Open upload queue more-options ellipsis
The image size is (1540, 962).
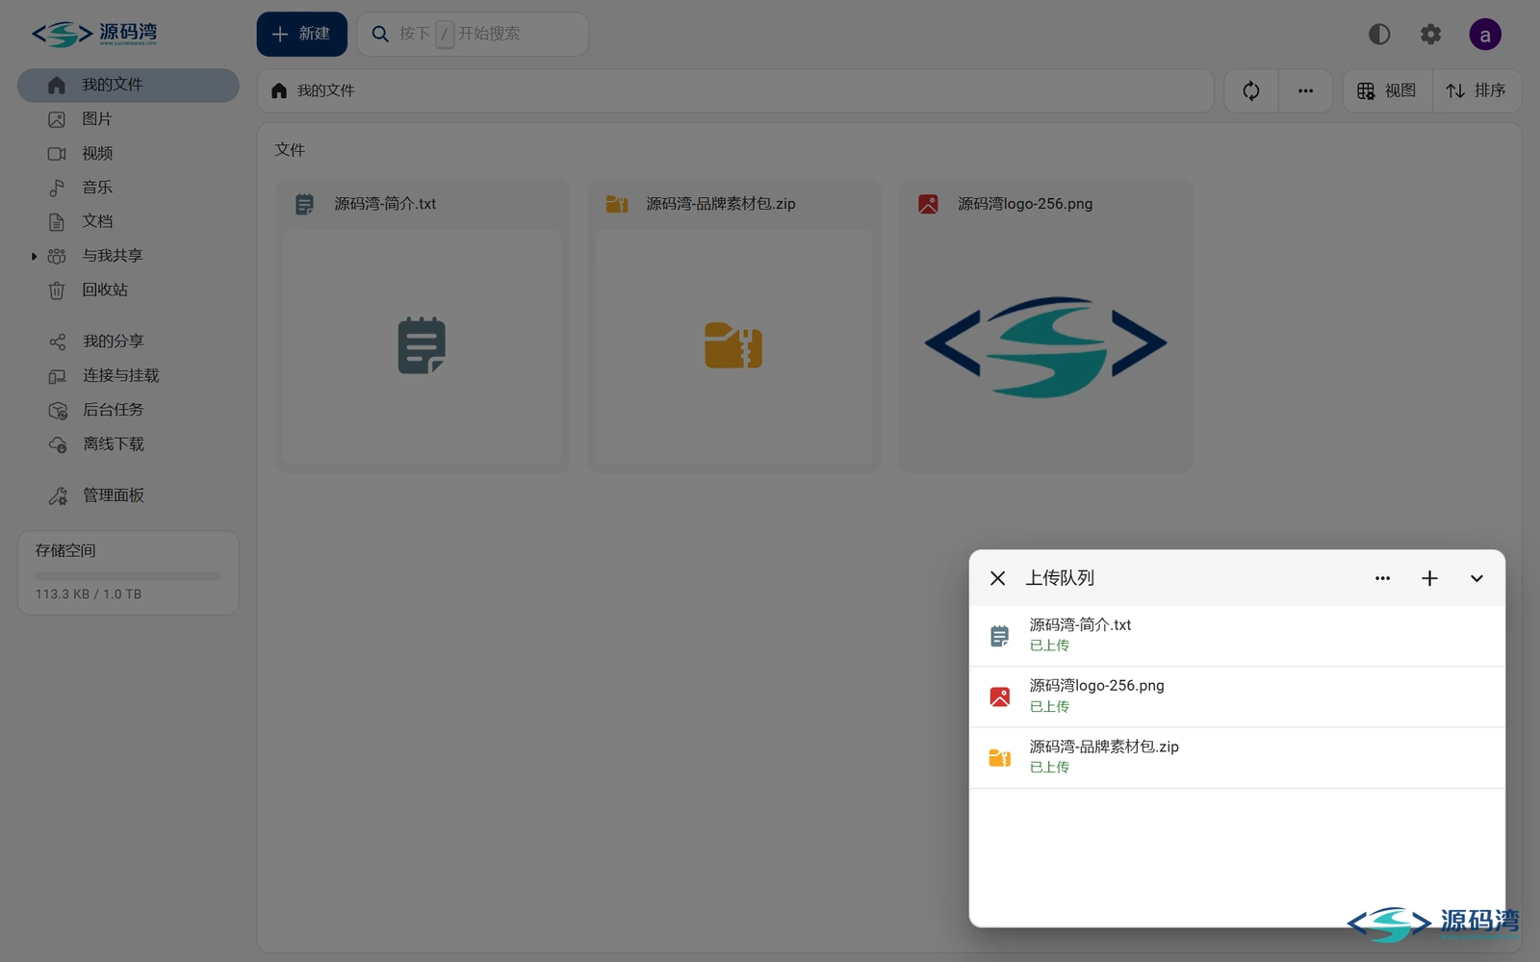click(1382, 578)
